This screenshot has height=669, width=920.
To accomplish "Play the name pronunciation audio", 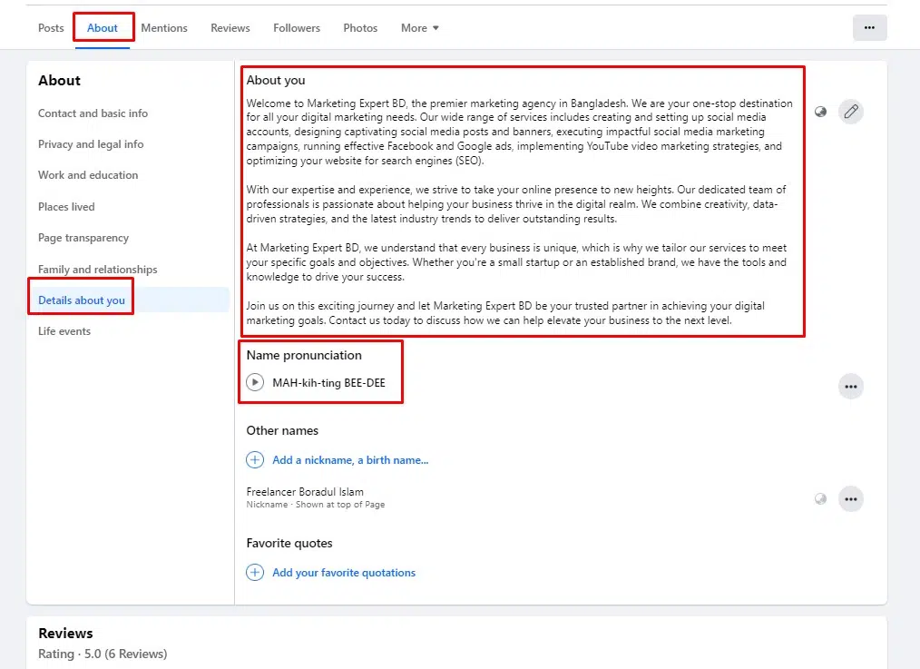I will (256, 383).
